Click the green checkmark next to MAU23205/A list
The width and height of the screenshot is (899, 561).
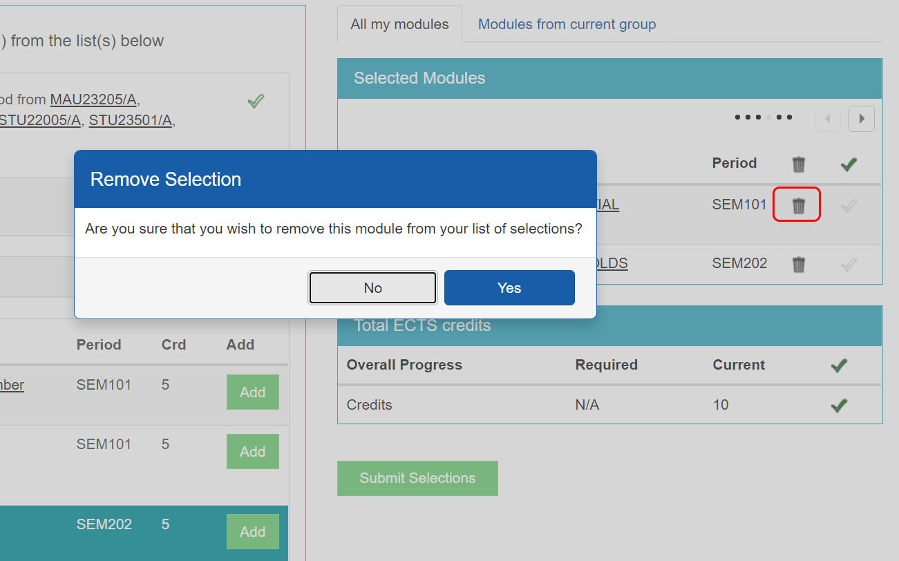click(x=256, y=101)
